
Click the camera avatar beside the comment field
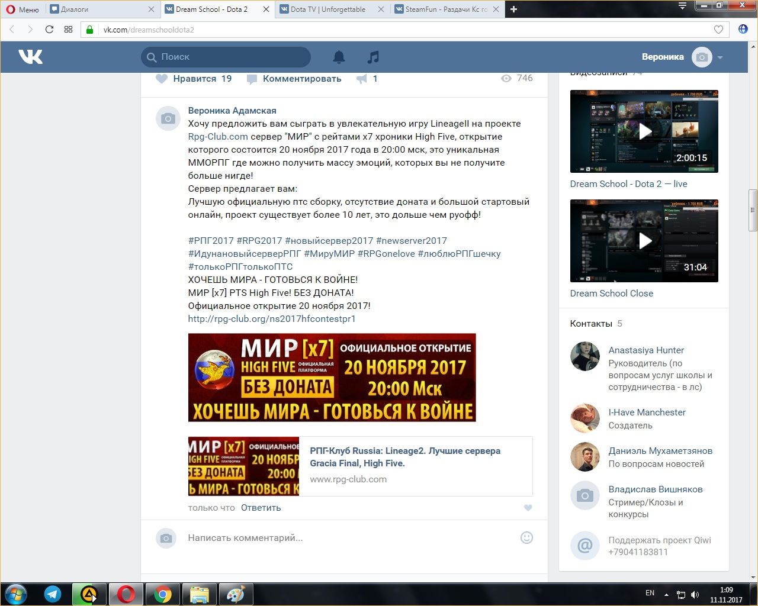pos(166,538)
